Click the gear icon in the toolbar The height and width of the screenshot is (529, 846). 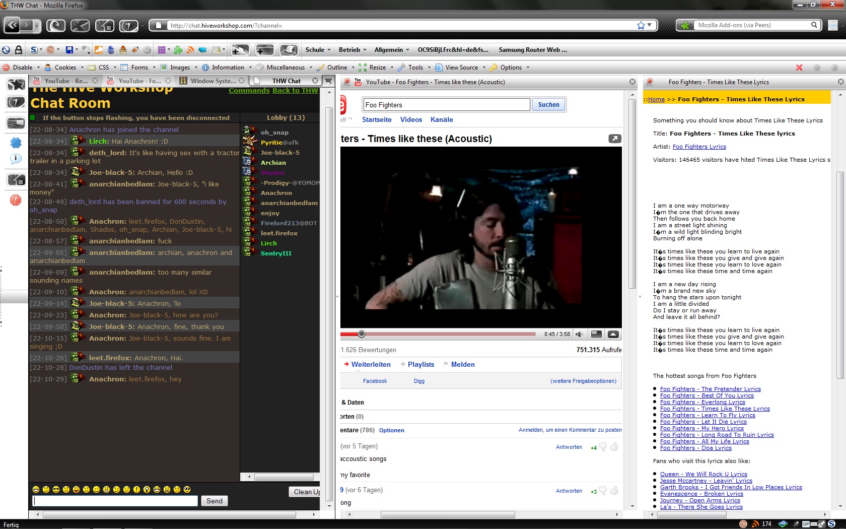[147, 50]
